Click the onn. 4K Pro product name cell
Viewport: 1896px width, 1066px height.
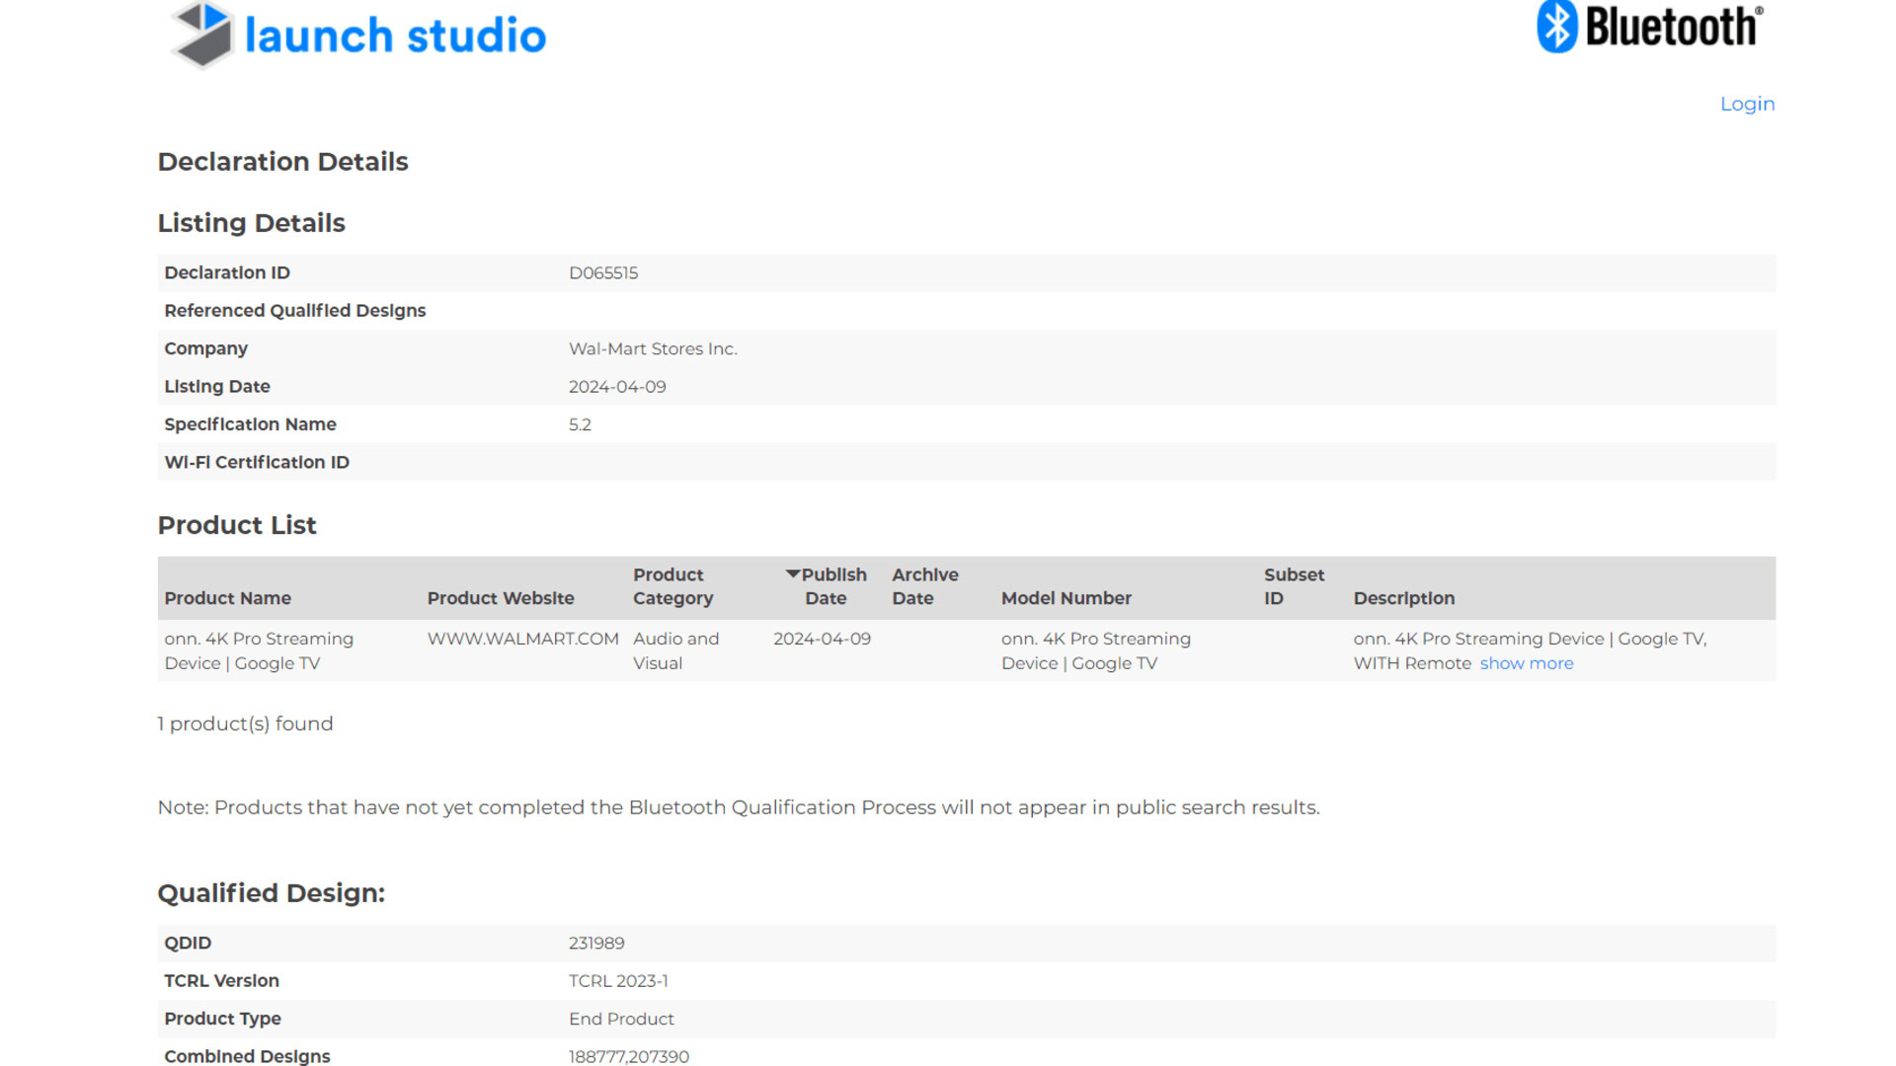(259, 650)
